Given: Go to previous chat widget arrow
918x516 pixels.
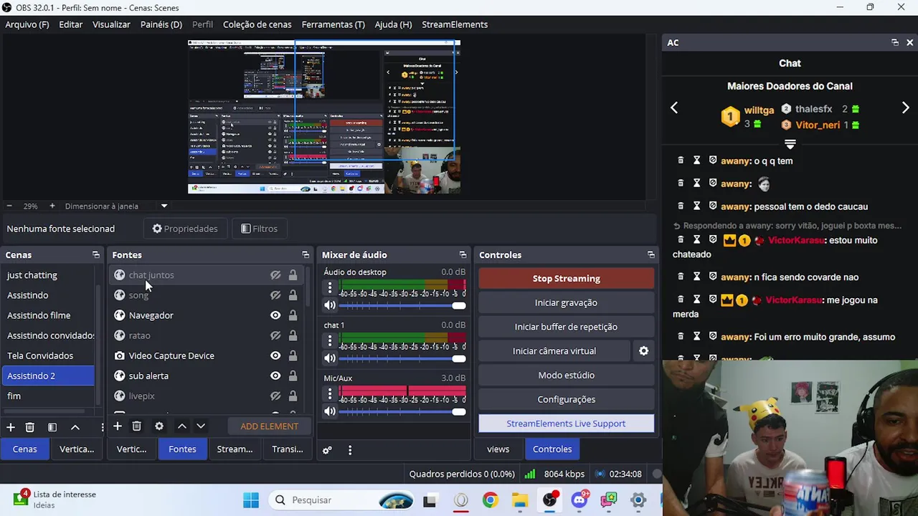Looking at the screenshot, I should point(674,108).
